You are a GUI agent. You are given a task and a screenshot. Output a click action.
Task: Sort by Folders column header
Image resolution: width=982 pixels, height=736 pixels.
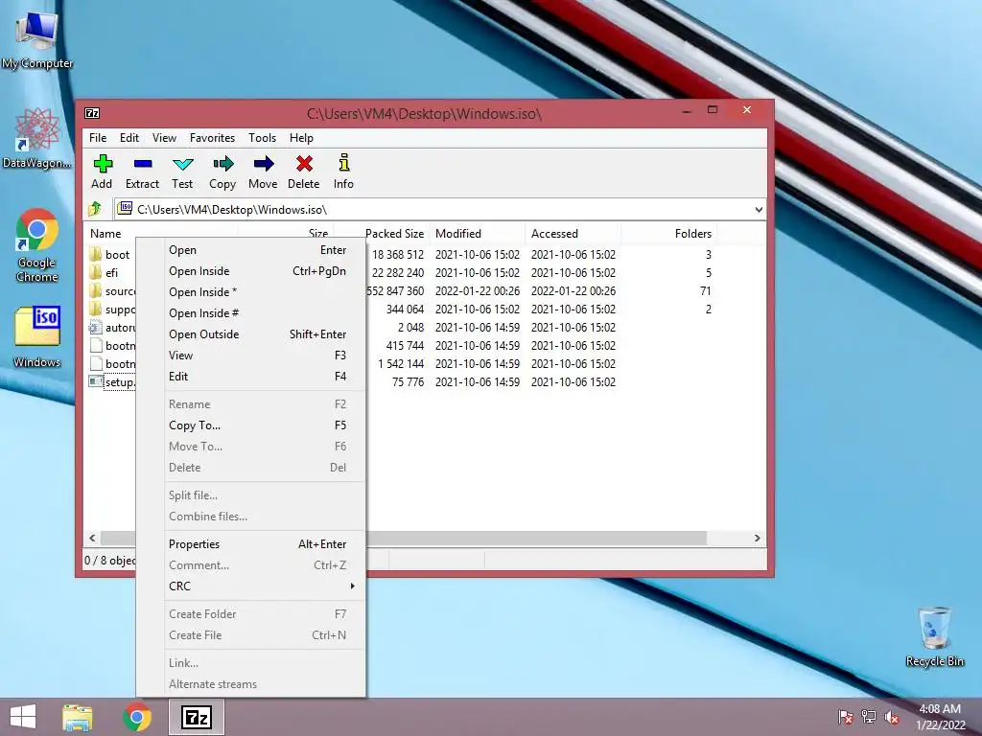(693, 234)
